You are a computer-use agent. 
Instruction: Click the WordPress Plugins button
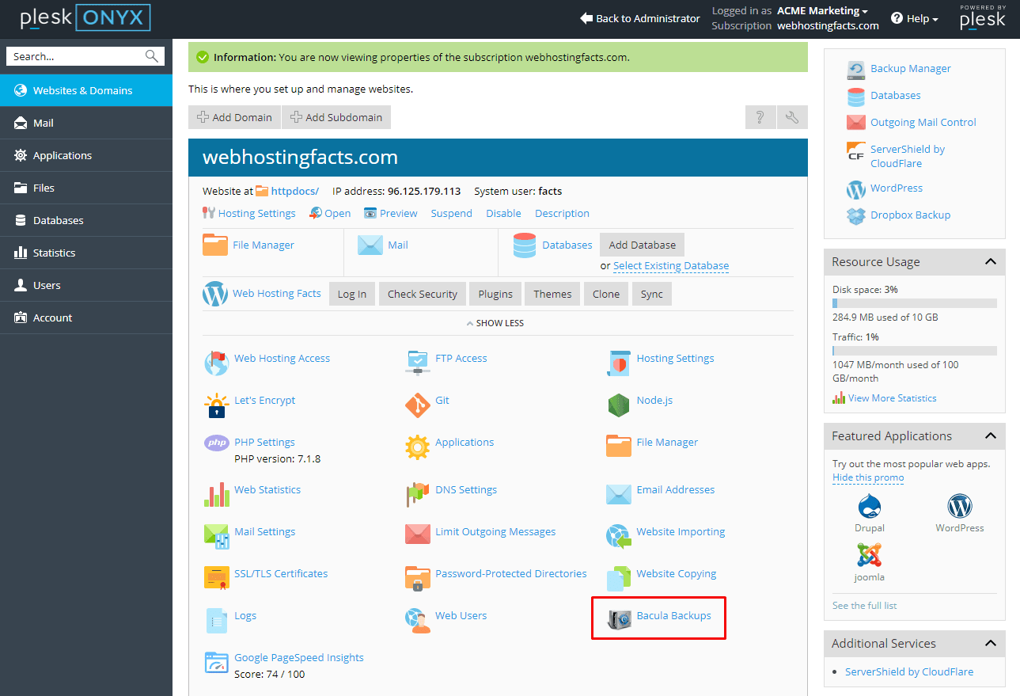[x=495, y=294]
